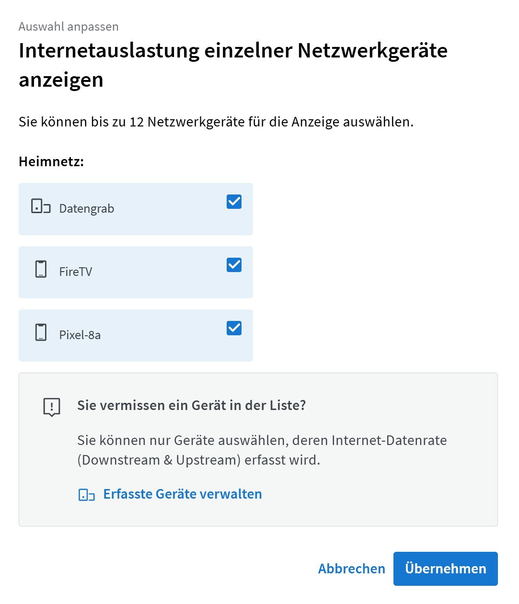The width and height of the screenshot is (519, 604).
Task: Click the Datengrab network device icon
Action: (x=41, y=206)
